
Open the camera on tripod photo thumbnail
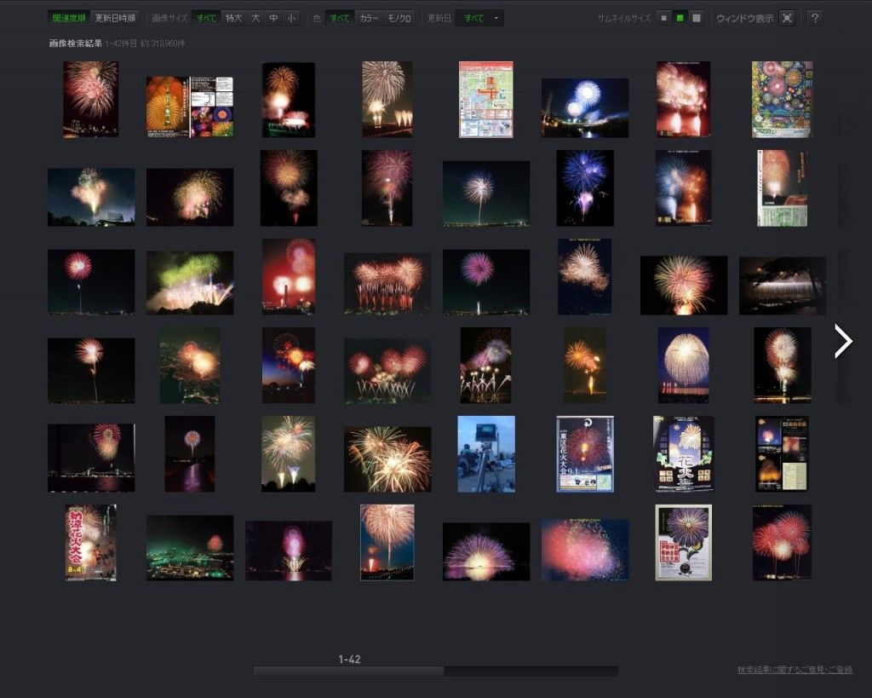486,454
